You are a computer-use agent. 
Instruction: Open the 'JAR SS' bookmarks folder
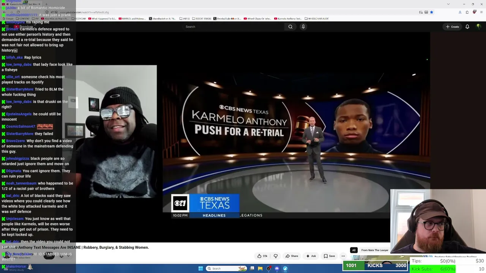coord(185,19)
